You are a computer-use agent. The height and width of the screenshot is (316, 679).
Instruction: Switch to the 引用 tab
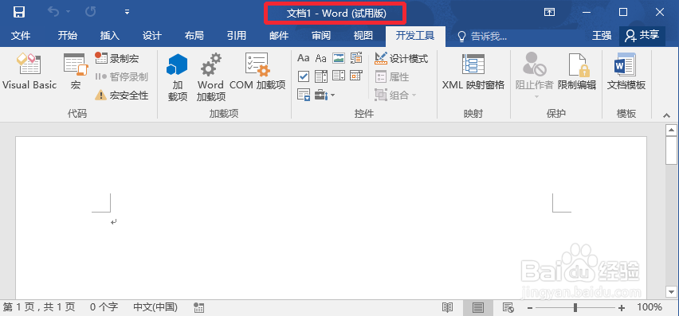pos(237,36)
